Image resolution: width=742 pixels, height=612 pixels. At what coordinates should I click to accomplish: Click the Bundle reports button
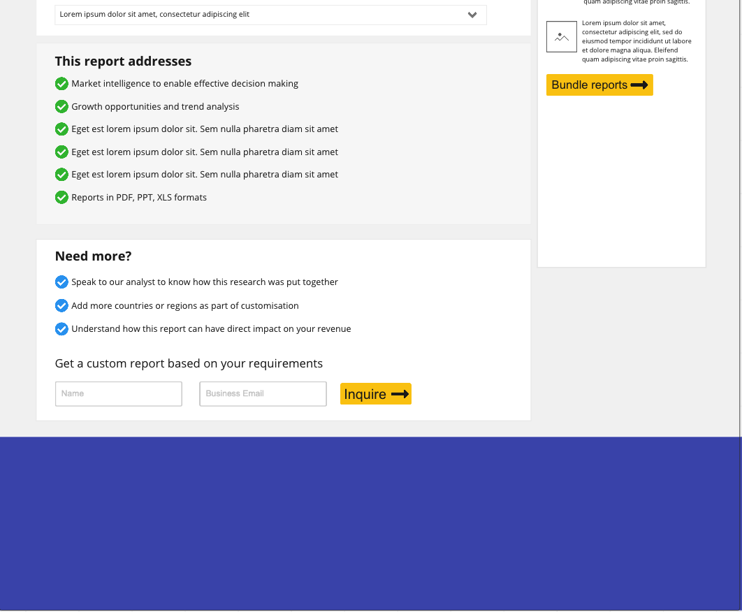pyautogui.click(x=599, y=85)
